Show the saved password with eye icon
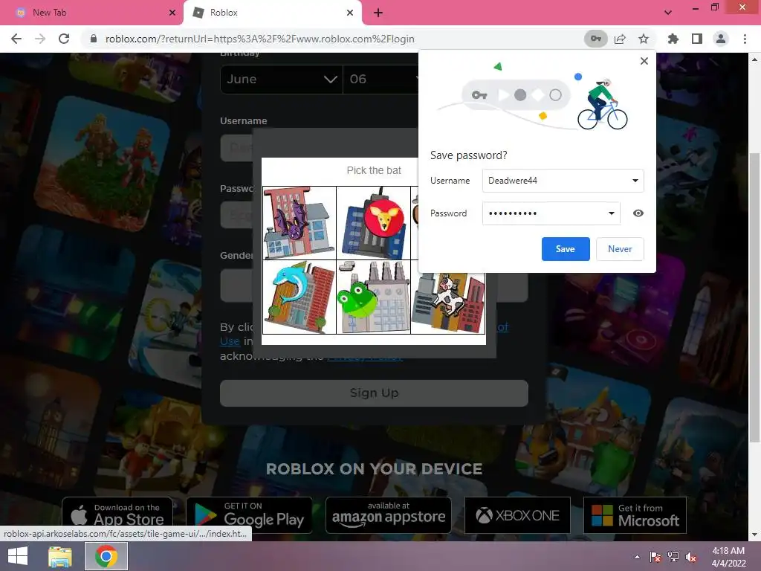This screenshot has width=761, height=571. click(x=638, y=213)
